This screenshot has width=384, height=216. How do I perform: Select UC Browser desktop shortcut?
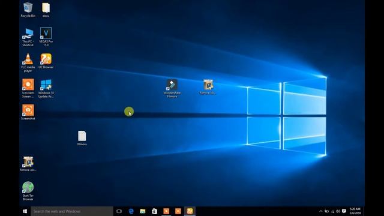click(46, 61)
